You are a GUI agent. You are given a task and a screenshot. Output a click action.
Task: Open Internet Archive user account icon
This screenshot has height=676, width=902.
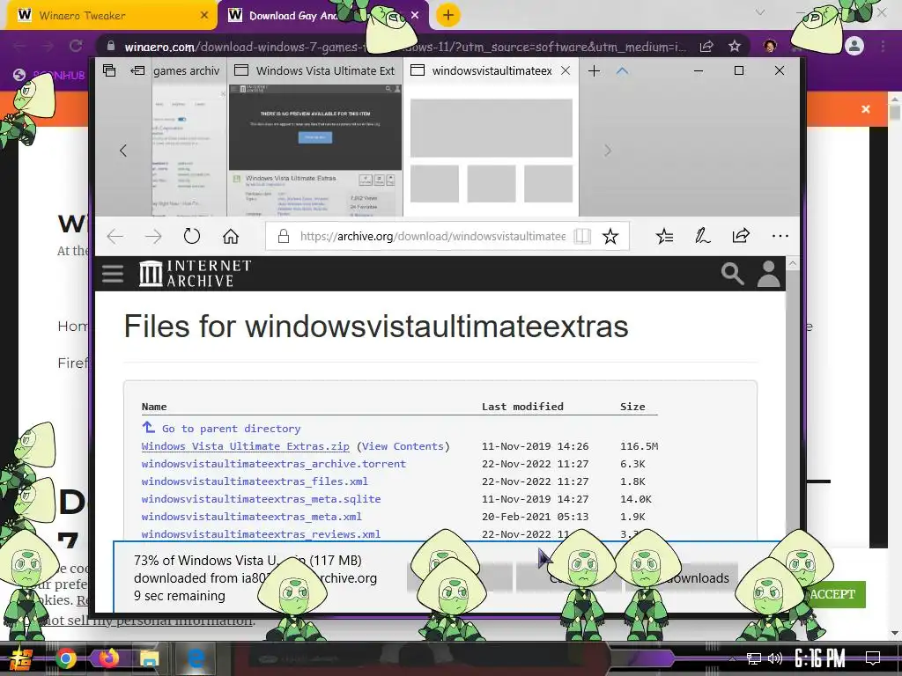(768, 274)
